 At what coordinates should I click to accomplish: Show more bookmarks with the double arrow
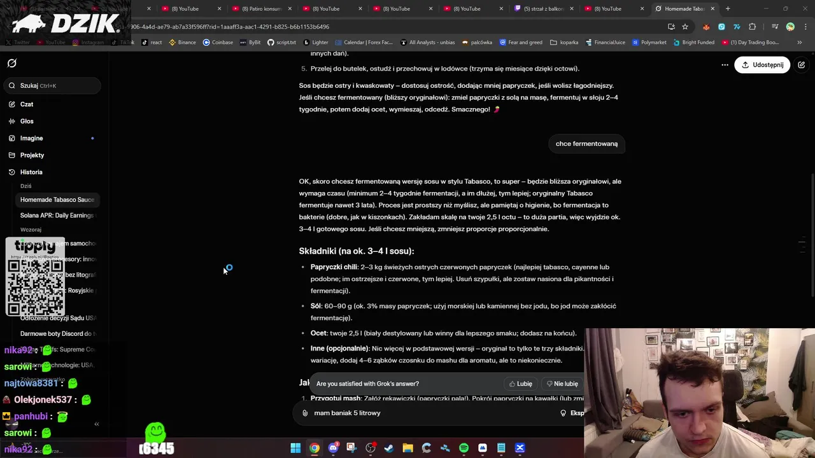[800, 43]
